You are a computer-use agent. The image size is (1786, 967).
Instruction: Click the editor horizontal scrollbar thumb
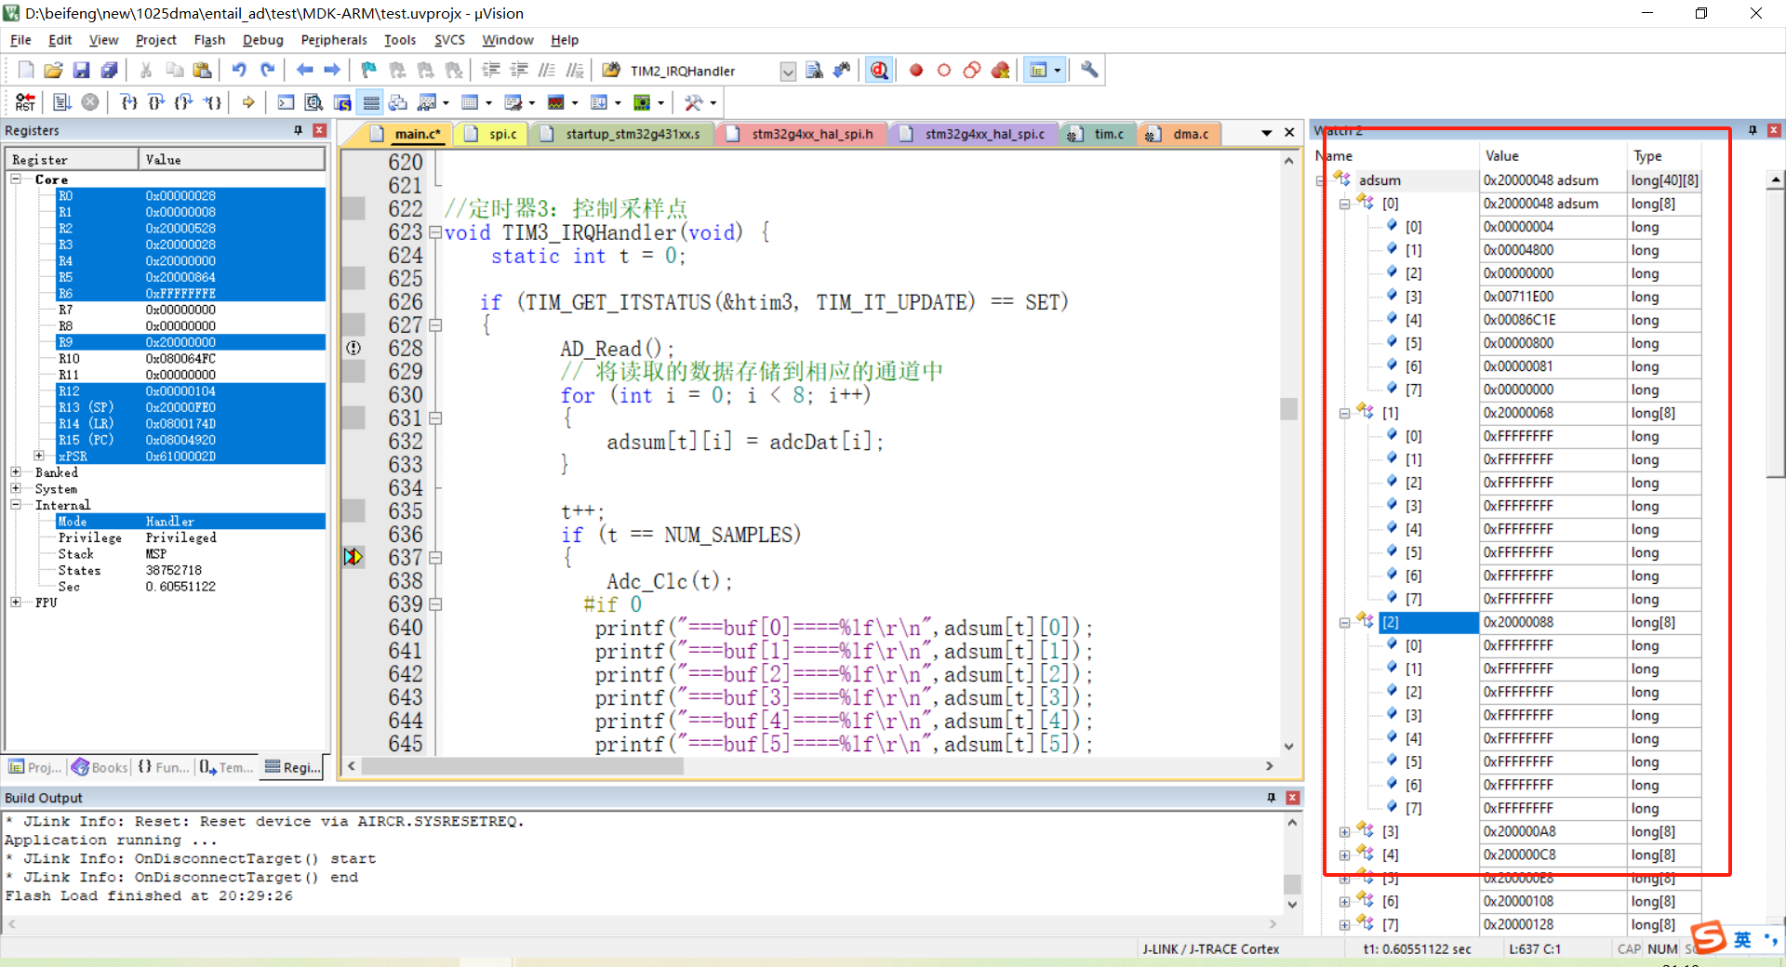pos(522,766)
